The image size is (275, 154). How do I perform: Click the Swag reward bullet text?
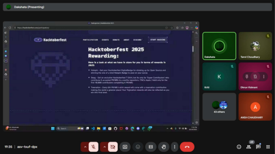(x=130, y=80)
